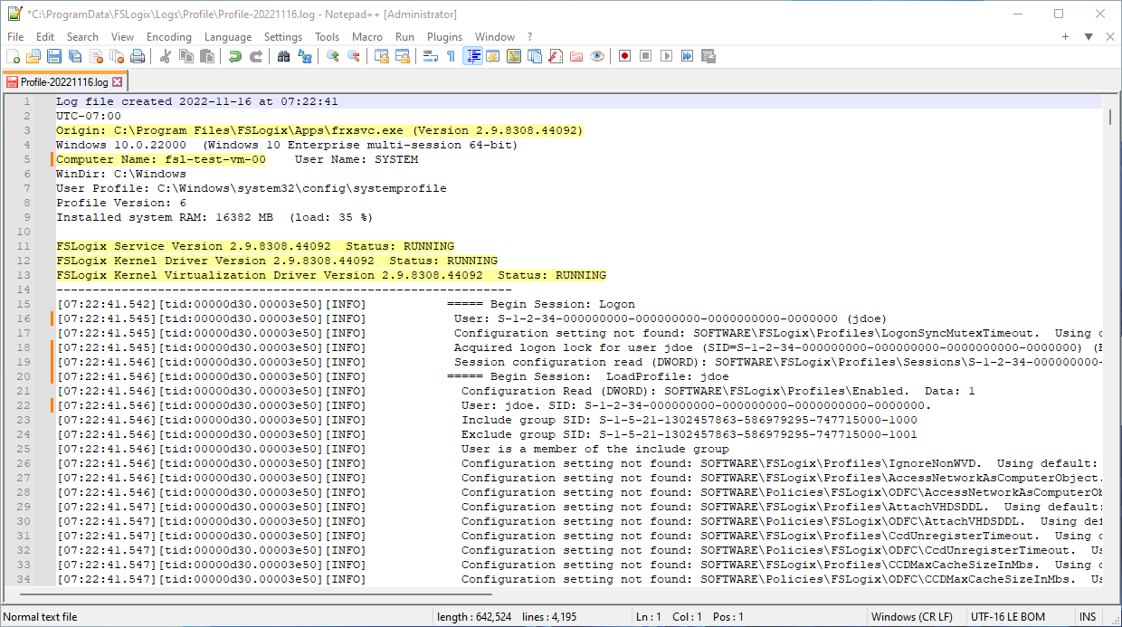
Task: Save the current log file
Action: pyautogui.click(x=54, y=56)
